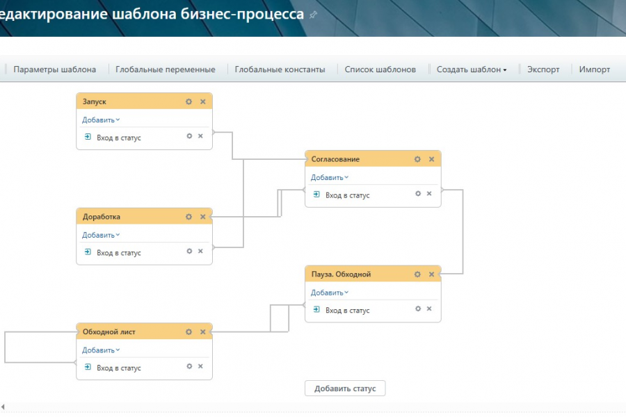Pin the page title with pin icon
The width and height of the screenshot is (626, 417).
pos(313,15)
